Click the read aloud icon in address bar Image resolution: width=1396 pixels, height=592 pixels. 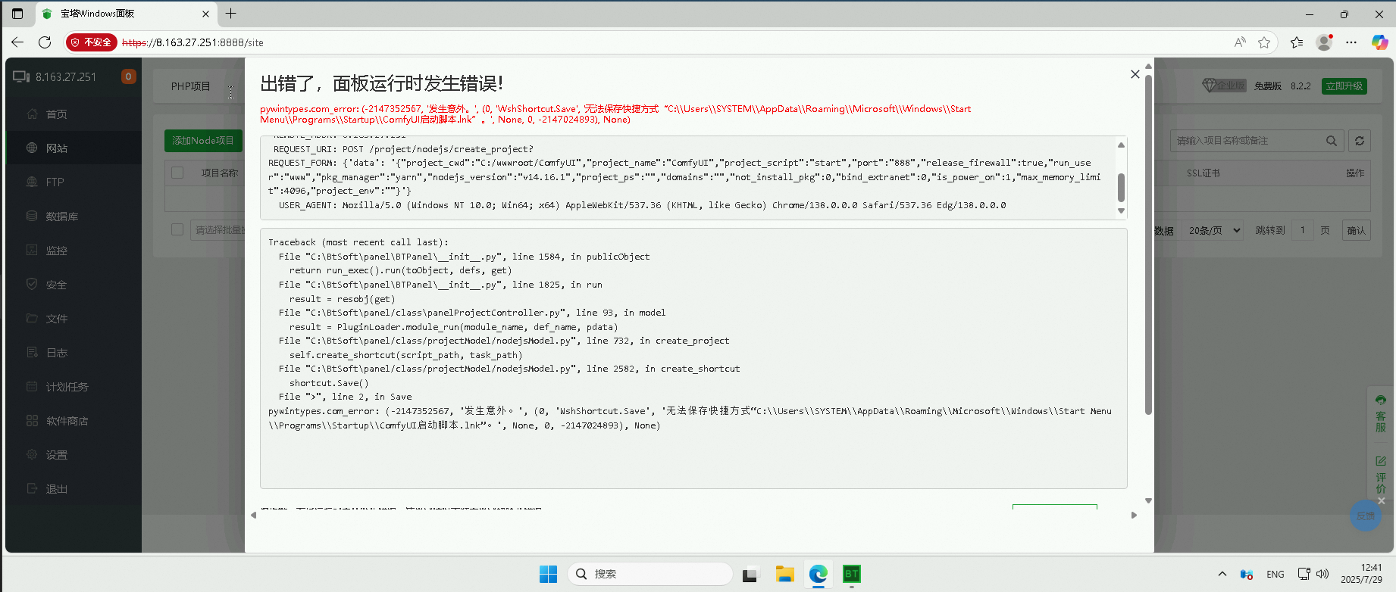coord(1240,42)
